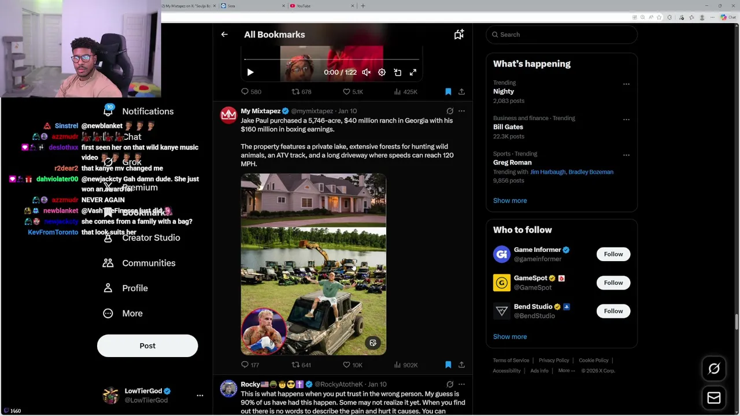Viewport: 740px width, 416px height.
Task: Expand the video to fullscreen
Action: click(413, 72)
